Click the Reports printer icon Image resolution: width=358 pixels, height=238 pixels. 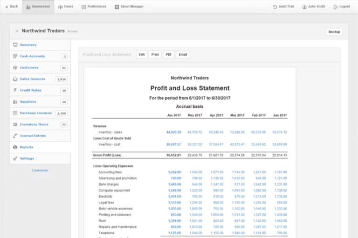click(x=15, y=147)
